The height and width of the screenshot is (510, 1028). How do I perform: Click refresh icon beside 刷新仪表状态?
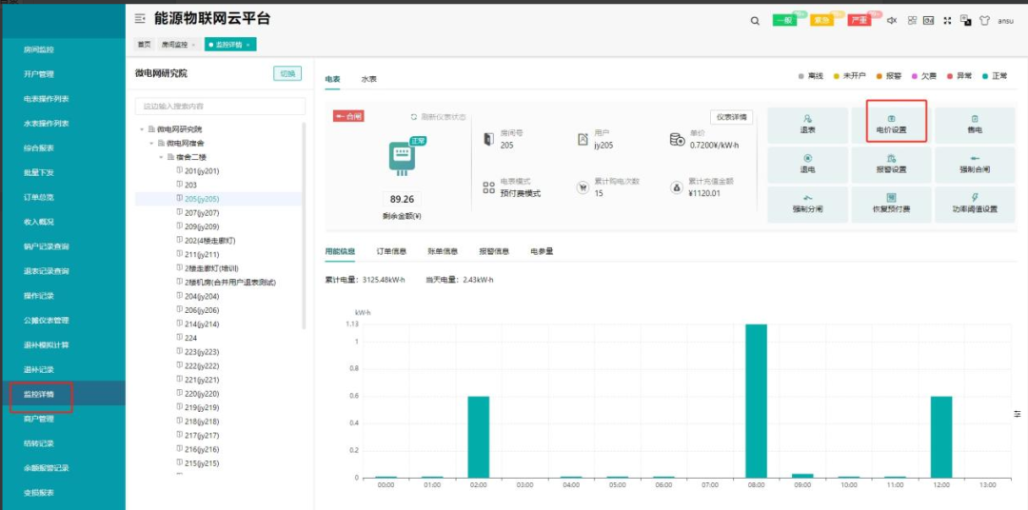pos(414,117)
